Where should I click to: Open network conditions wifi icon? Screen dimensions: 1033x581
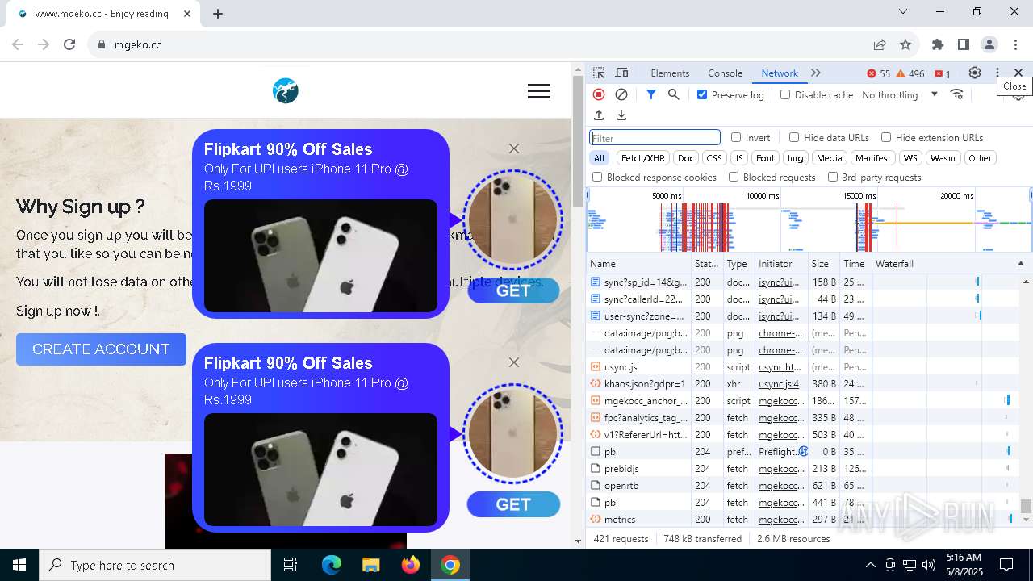click(957, 94)
